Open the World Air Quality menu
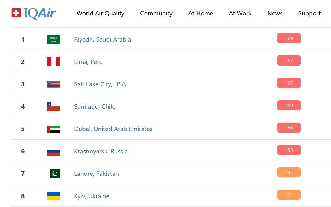 click(100, 14)
